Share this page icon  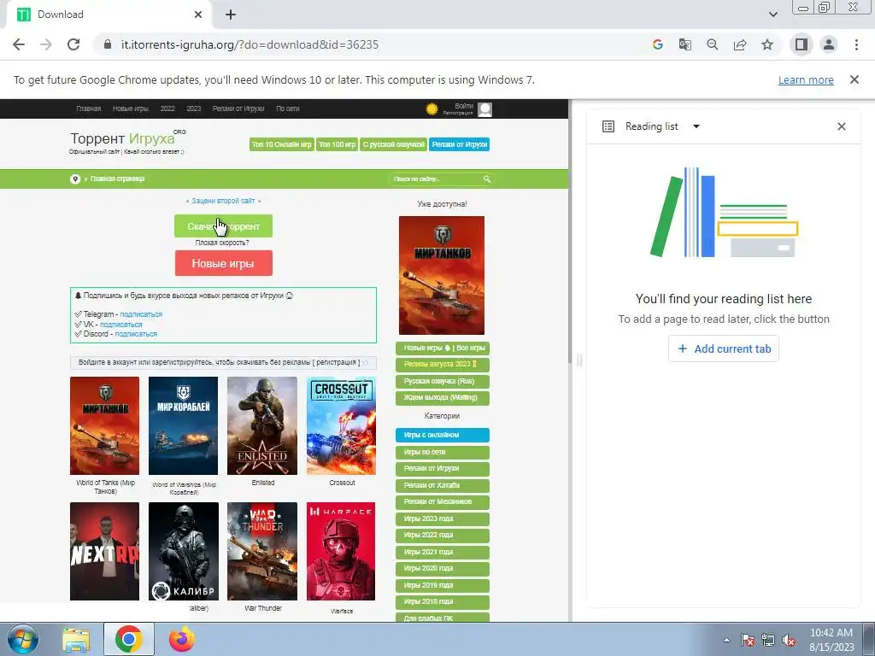[740, 44]
